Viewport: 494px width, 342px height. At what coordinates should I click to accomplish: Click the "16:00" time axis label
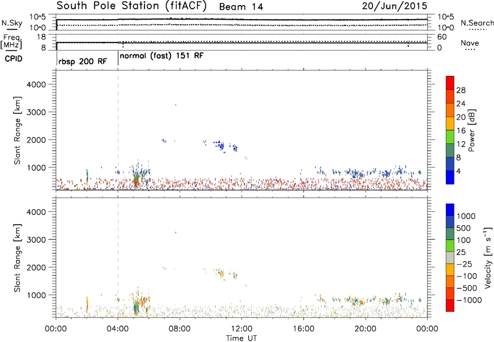coord(303,329)
